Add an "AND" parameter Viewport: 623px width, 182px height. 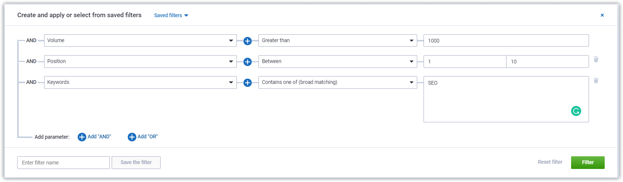pos(94,137)
